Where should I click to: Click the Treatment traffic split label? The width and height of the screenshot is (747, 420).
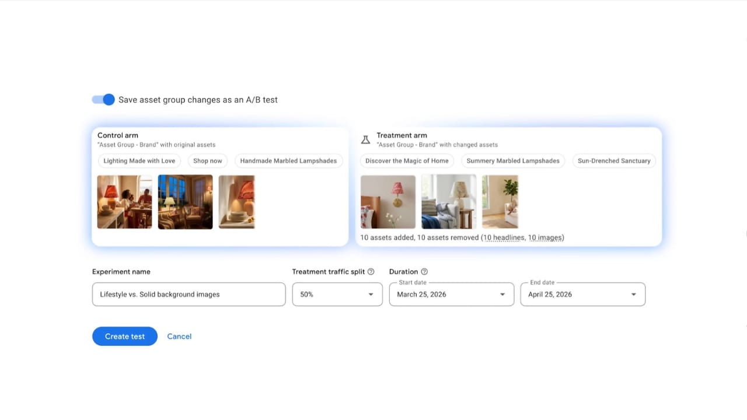pyautogui.click(x=329, y=272)
